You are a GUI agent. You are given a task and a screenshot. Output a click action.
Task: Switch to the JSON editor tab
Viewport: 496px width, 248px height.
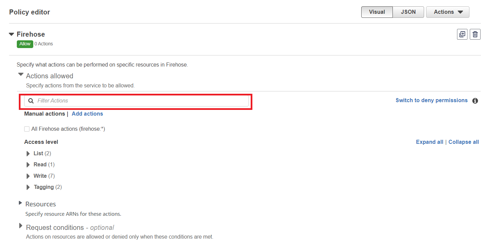pos(408,12)
